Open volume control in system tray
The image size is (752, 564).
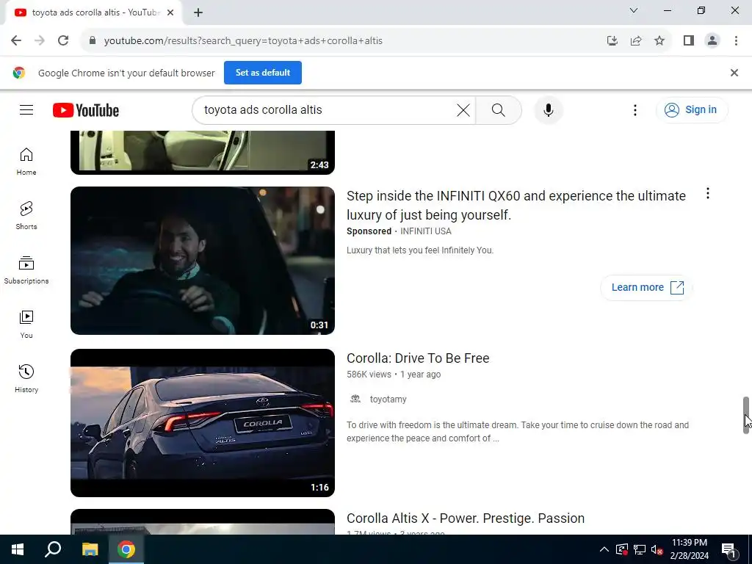[x=657, y=549]
